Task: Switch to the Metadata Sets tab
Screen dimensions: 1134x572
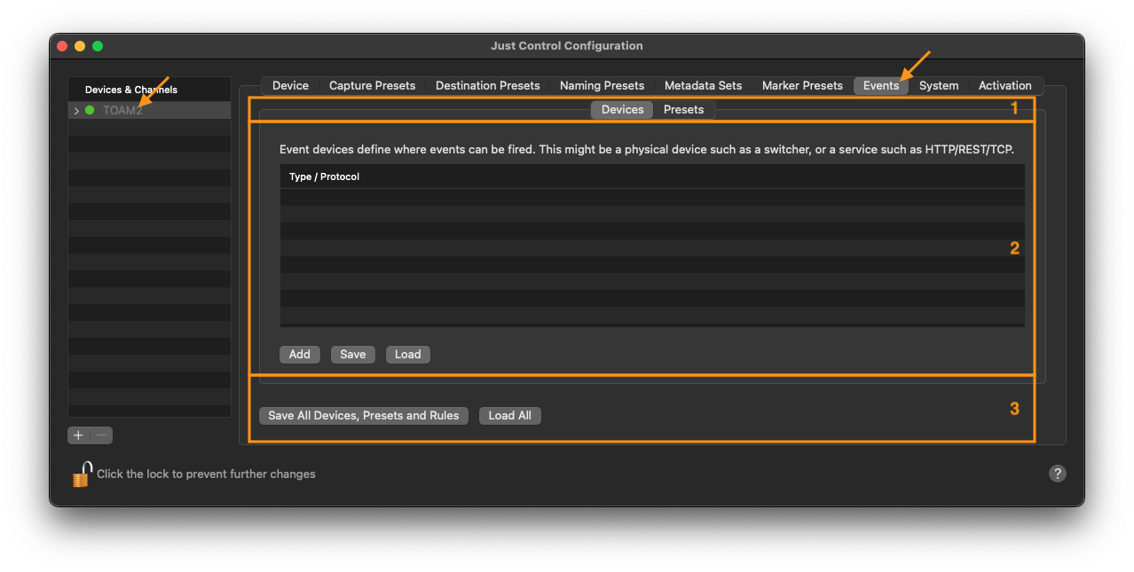Action: (703, 86)
